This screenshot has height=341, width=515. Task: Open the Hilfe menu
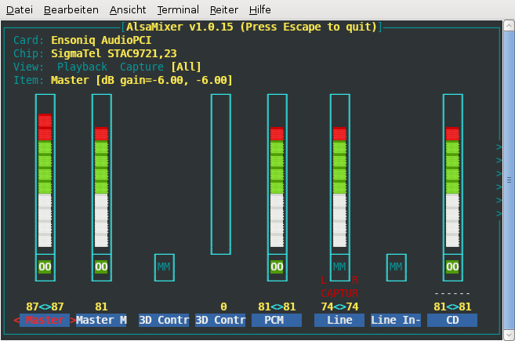click(x=259, y=10)
